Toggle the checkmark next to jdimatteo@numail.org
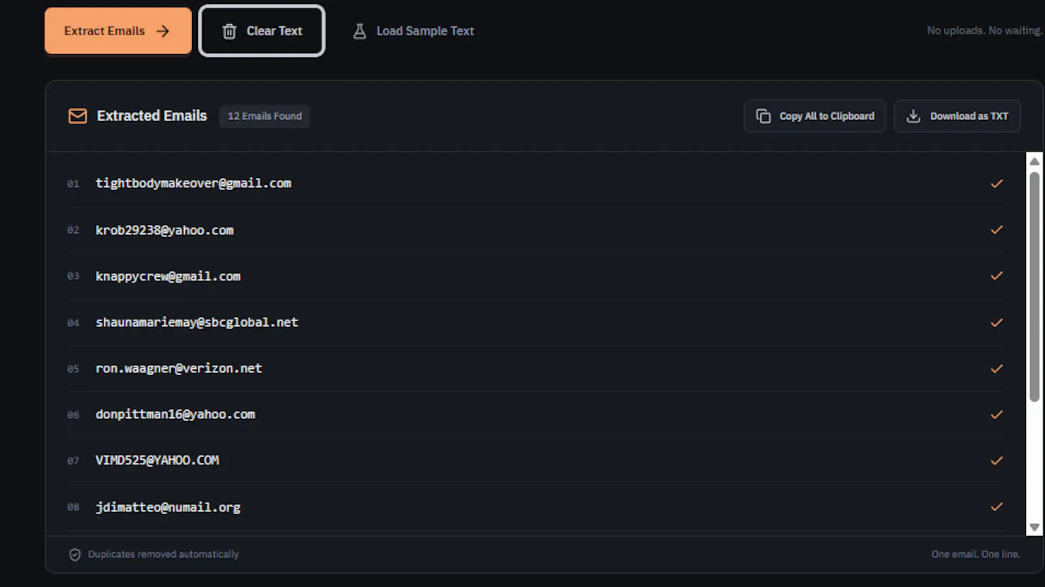1045x587 pixels. (997, 507)
